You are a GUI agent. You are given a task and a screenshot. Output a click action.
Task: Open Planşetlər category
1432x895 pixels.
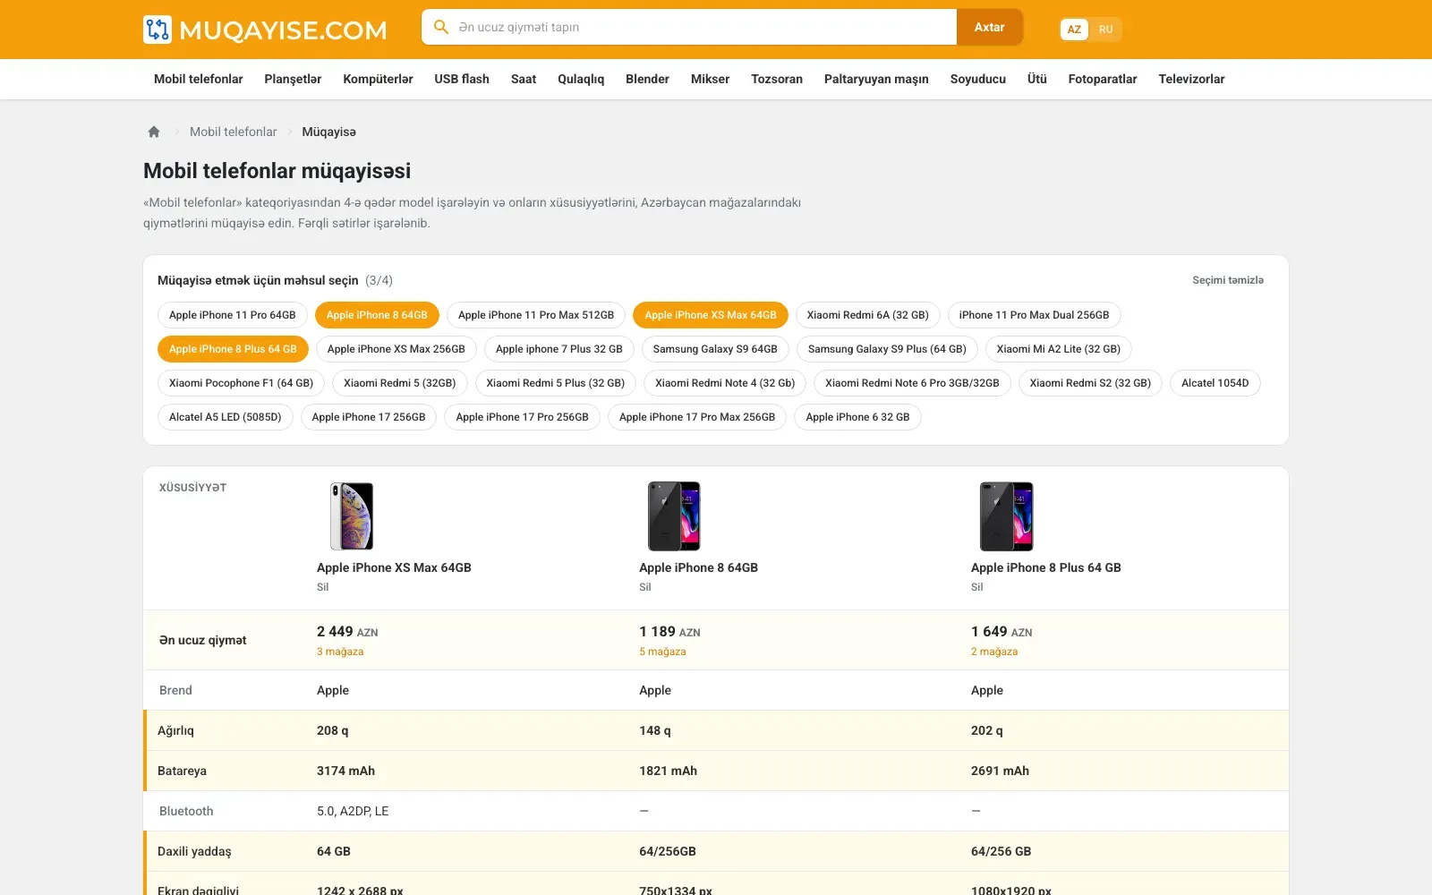pyautogui.click(x=293, y=79)
